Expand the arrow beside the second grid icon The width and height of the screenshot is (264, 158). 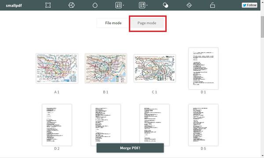[147, 5]
